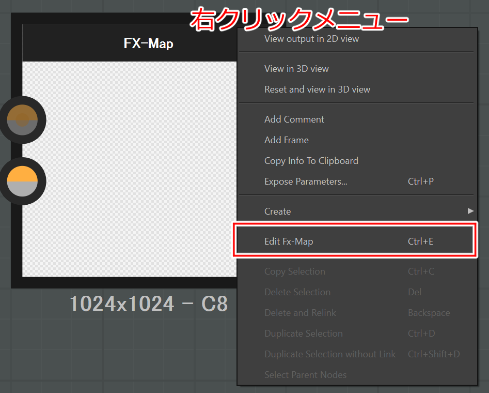Click the FX-Map node preview thumbnail

[130, 169]
